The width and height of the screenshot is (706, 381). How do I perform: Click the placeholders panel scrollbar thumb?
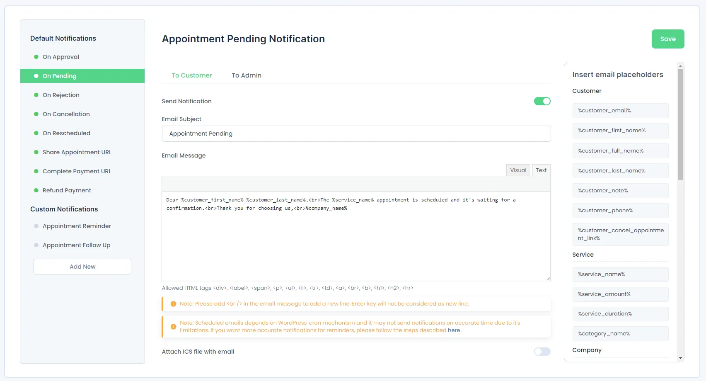[x=680, y=124]
